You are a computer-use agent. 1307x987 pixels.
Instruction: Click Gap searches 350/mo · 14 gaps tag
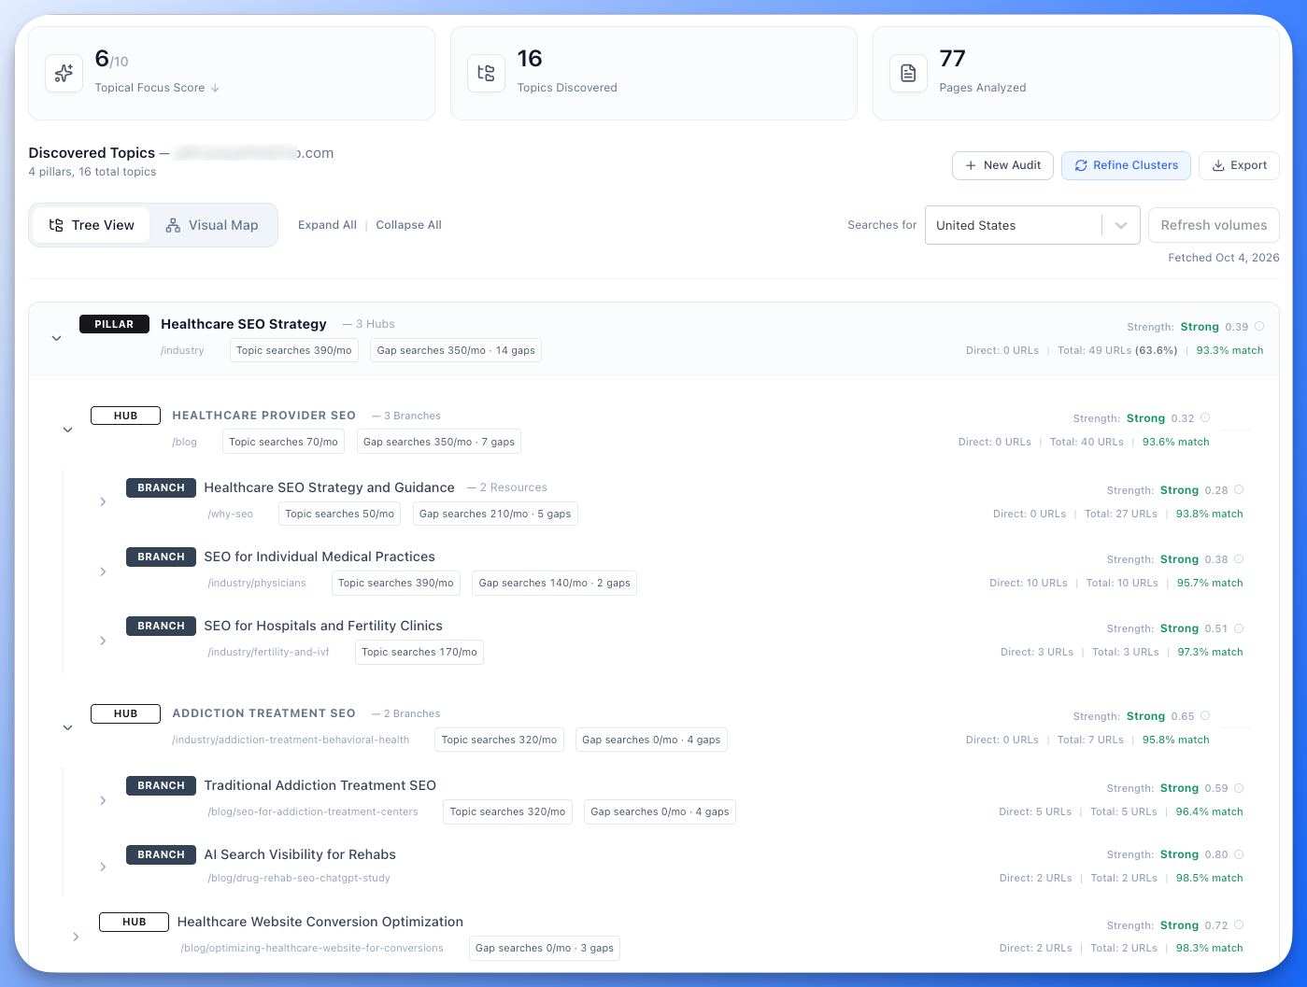click(x=456, y=350)
